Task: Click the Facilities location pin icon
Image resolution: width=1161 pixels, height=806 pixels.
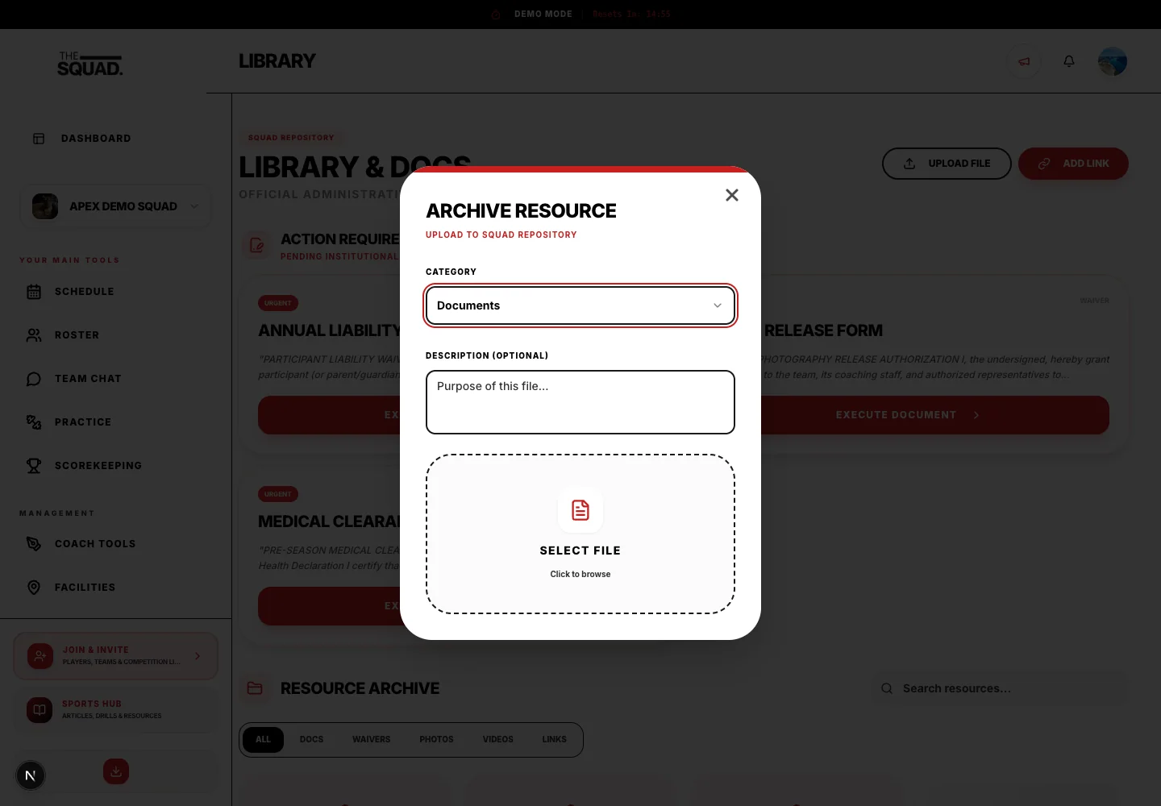Action: (x=34, y=588)
